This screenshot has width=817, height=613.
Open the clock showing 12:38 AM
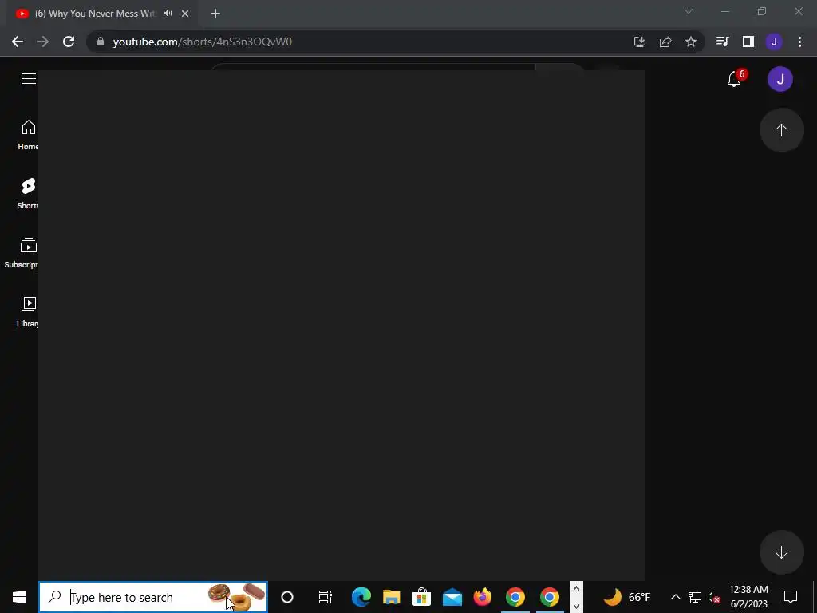pos(748,597)
